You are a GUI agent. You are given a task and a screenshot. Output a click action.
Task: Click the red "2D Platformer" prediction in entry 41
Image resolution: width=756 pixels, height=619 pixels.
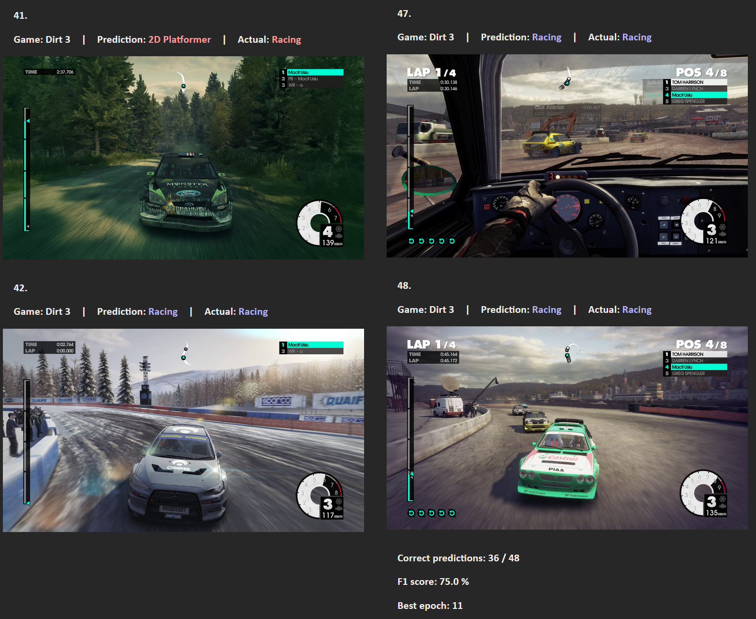pyautogui.click(x=180, y=39)
